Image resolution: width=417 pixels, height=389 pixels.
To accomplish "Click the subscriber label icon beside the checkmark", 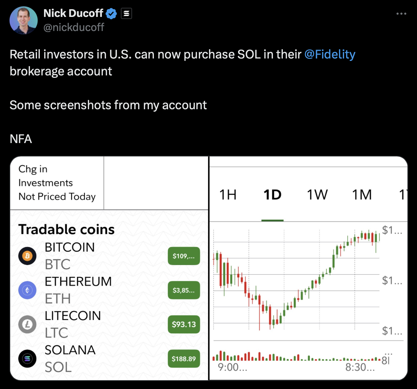I will point(126,13).
